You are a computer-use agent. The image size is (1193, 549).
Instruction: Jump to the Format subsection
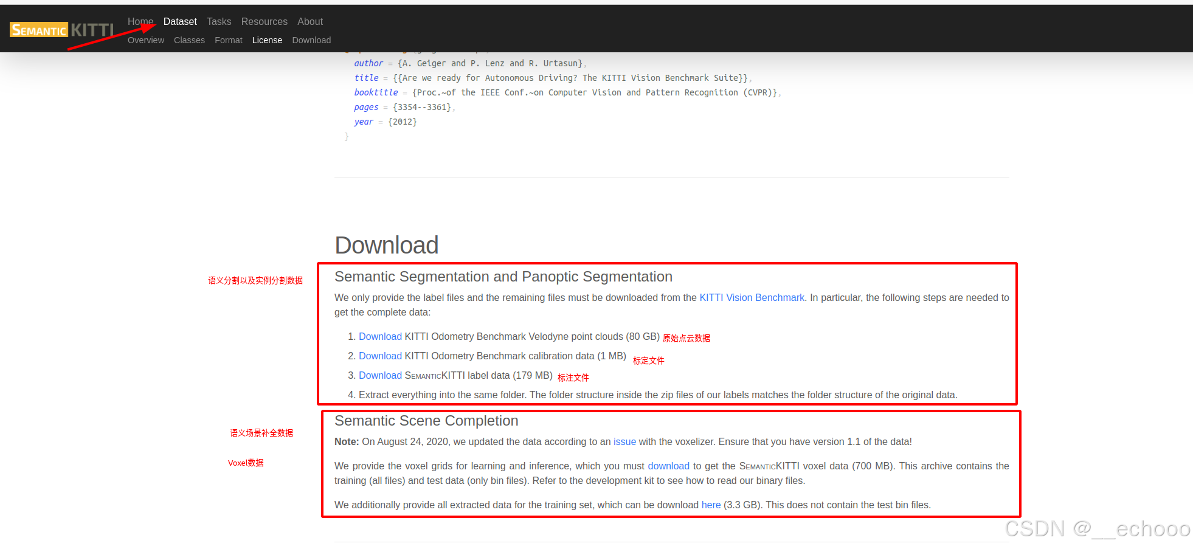pyautogui.click(x=229, y=40)
